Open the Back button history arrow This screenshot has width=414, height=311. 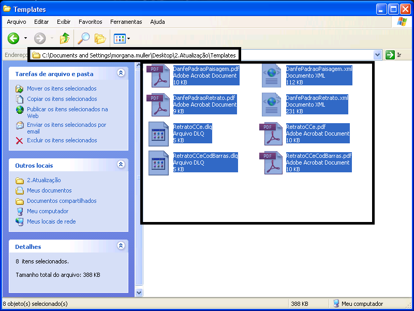point(25,38)
